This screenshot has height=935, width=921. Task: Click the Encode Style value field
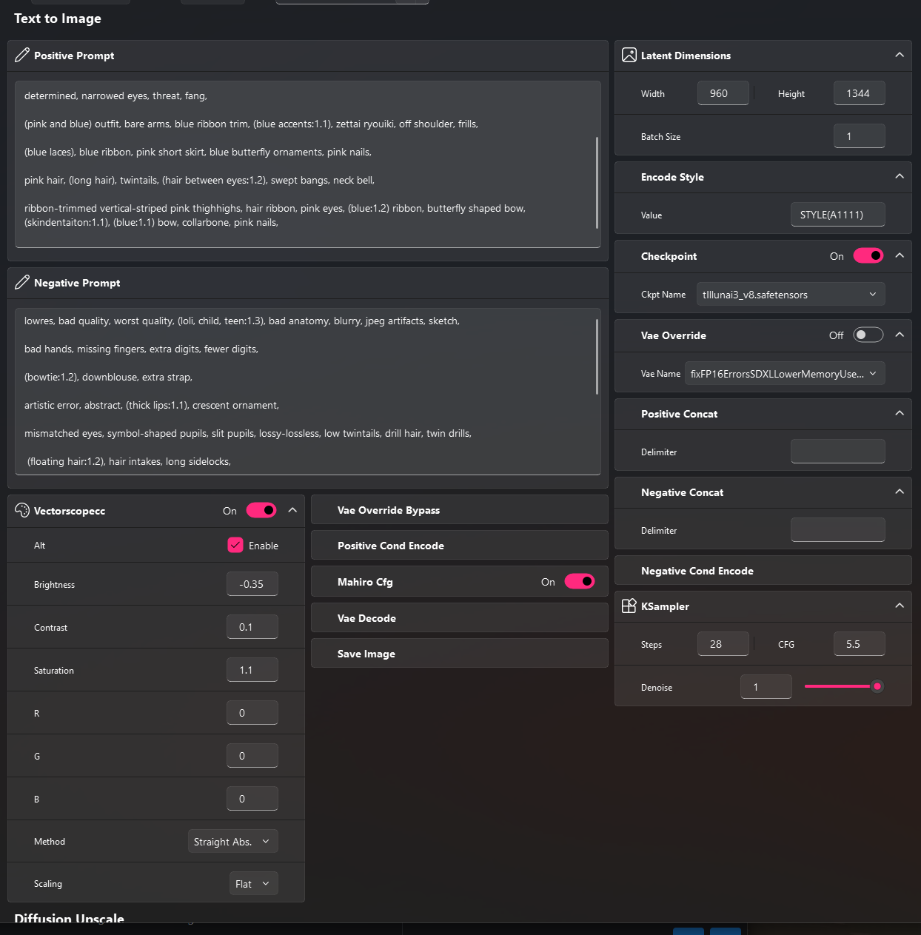pos(838,215)
